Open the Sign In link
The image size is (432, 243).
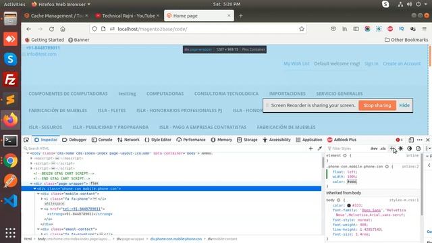tap(371, 63)
